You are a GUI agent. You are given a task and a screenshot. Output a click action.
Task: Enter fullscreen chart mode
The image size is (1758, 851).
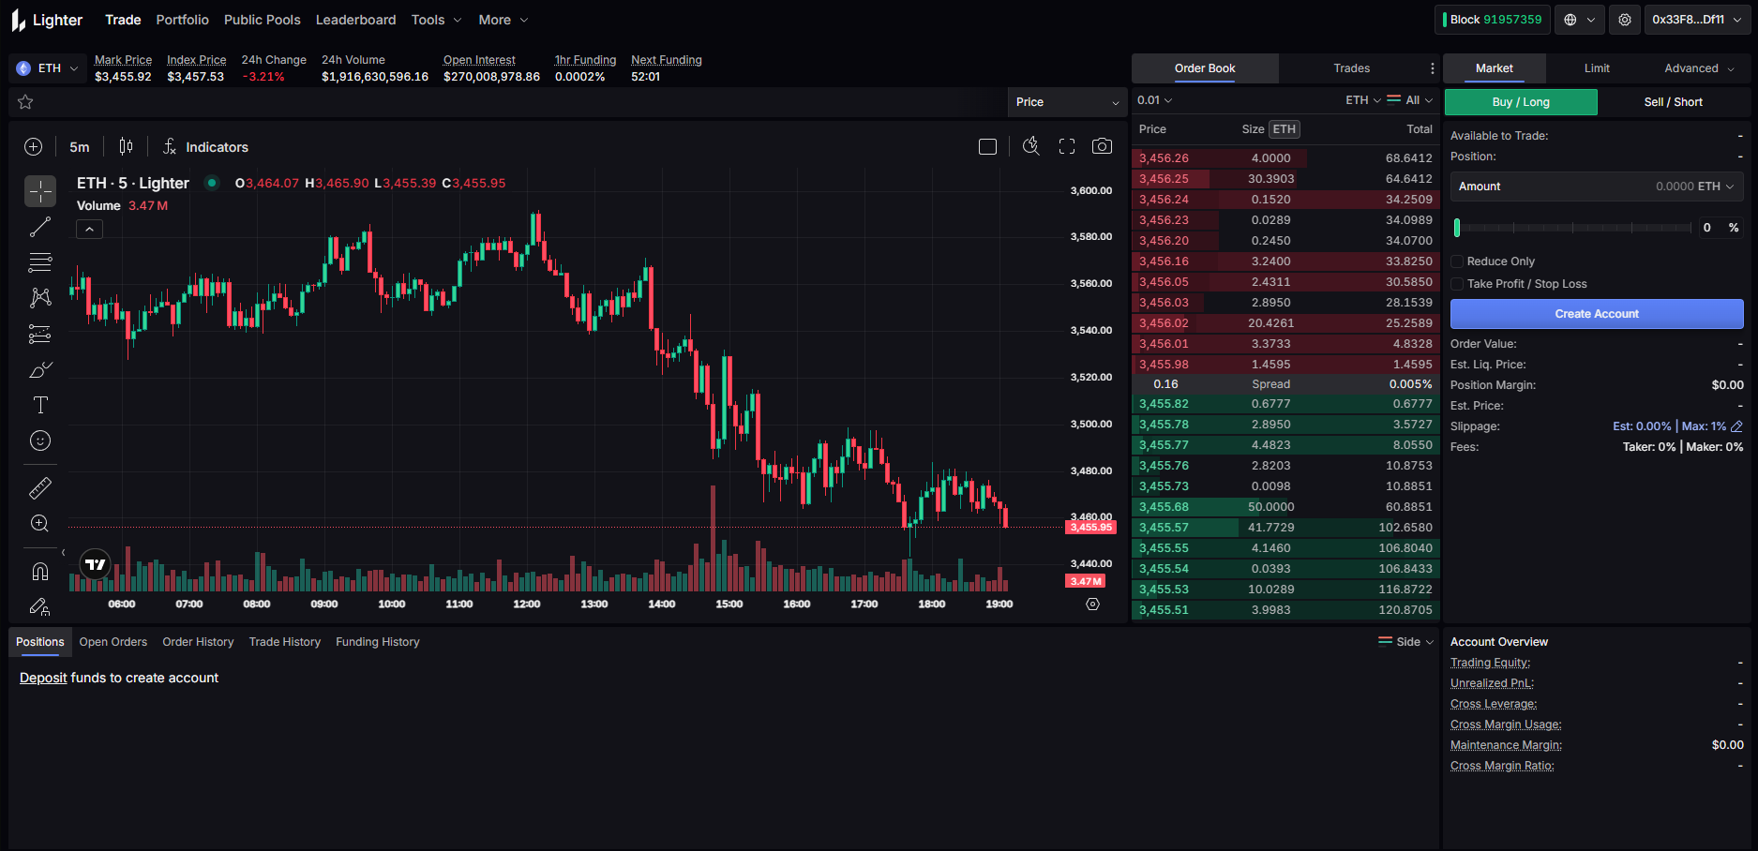tap(1067, 146)
